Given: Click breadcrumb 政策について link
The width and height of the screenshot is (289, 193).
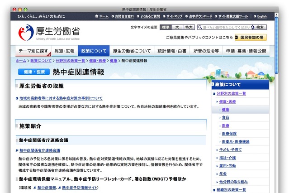Looking at the screenshot, I should (x=41, y=61).
